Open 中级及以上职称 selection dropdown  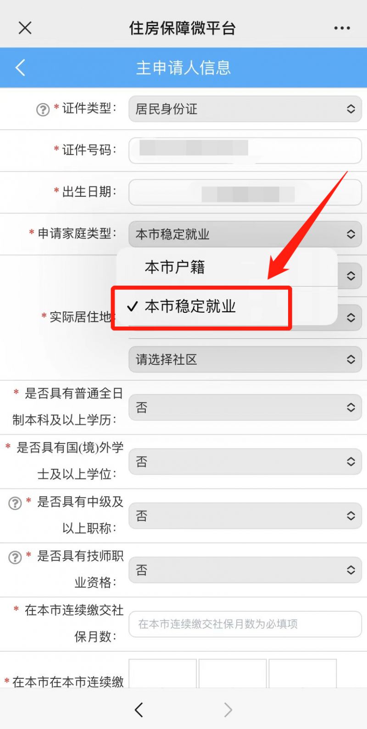point(245,516)
